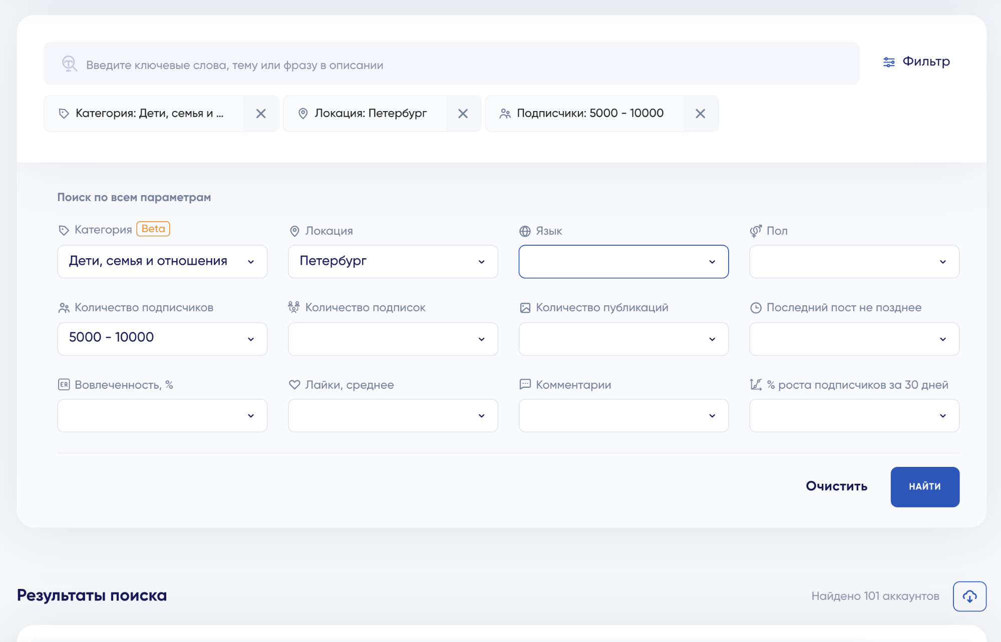Remove the Категория filter chip
Screen dimensions: 1001x642
point(261,114)
